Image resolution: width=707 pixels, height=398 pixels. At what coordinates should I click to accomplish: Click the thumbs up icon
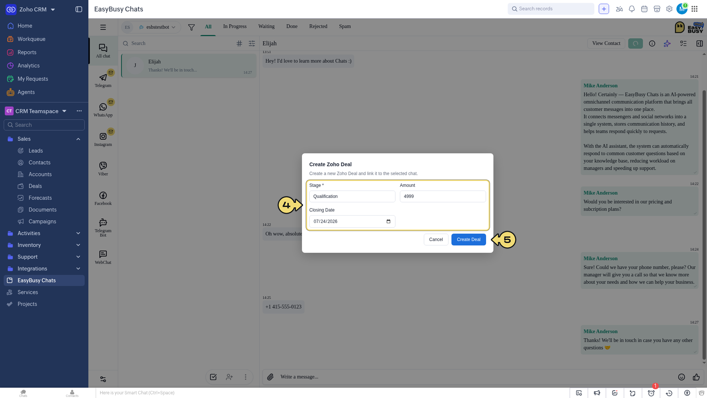point(696,377)
